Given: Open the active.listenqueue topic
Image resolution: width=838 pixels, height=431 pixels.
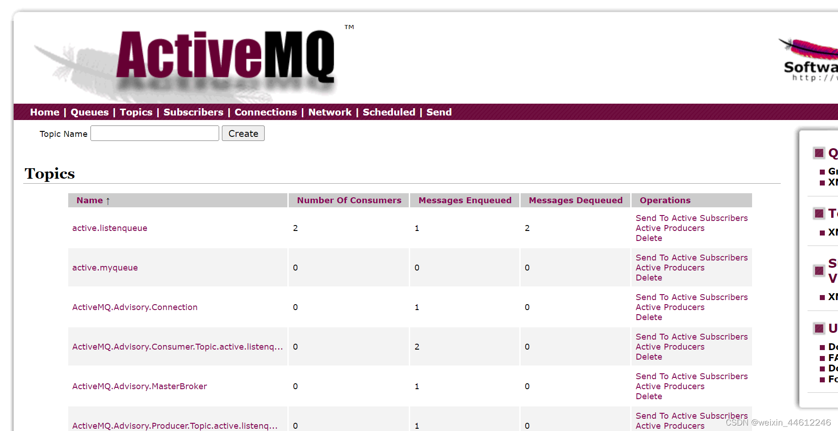Looking at the screenshot, I should (110, 228).
